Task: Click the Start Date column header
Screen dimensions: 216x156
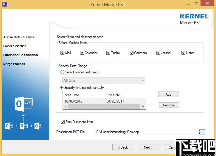Action: point(84,95)
